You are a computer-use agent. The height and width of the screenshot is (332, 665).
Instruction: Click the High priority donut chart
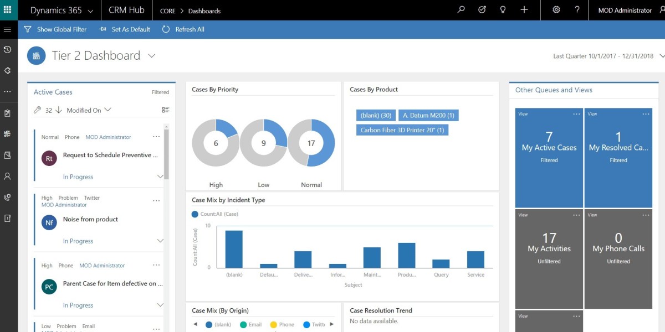tap(216, 143)
